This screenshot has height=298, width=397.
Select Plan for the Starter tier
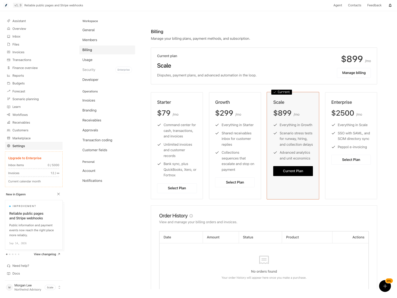coord(177,188)
